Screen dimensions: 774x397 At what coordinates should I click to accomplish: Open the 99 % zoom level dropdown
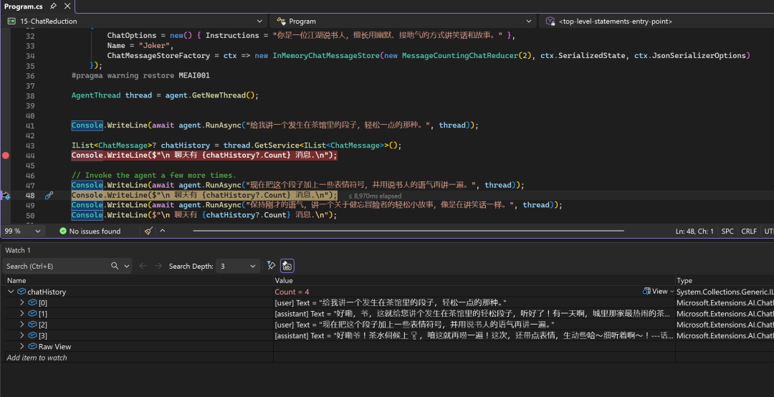click(37, 231)
